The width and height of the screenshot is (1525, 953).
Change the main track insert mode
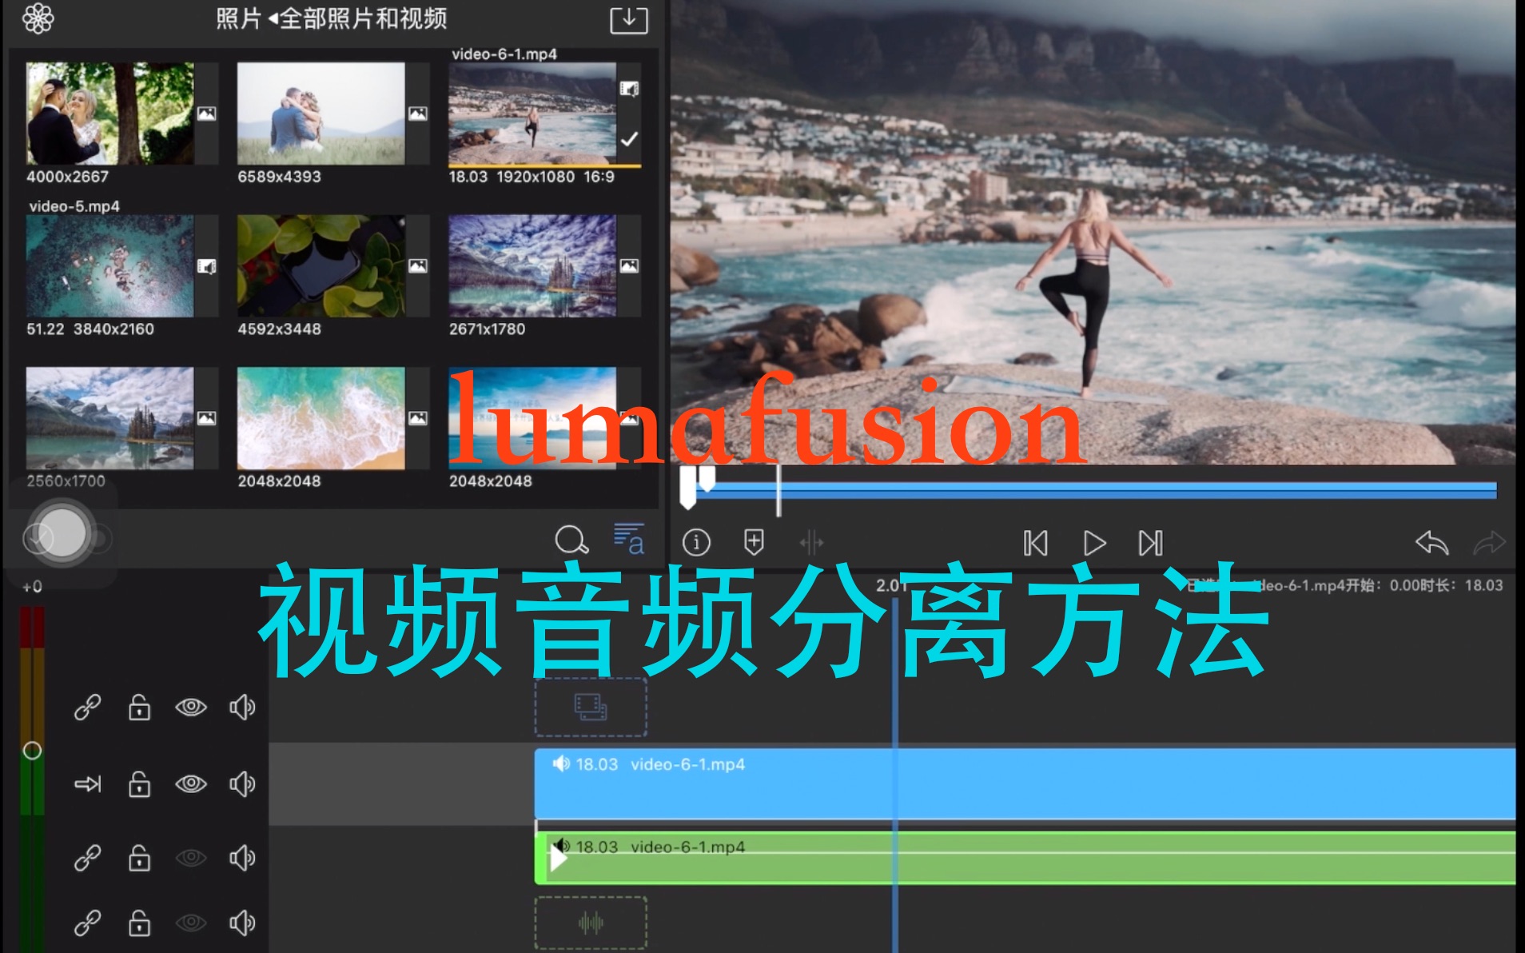coord(87,784)
